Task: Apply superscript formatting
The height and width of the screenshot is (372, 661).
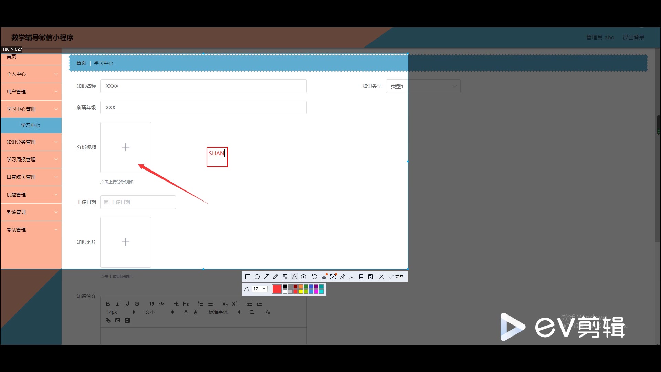Action: pos(234,304)
